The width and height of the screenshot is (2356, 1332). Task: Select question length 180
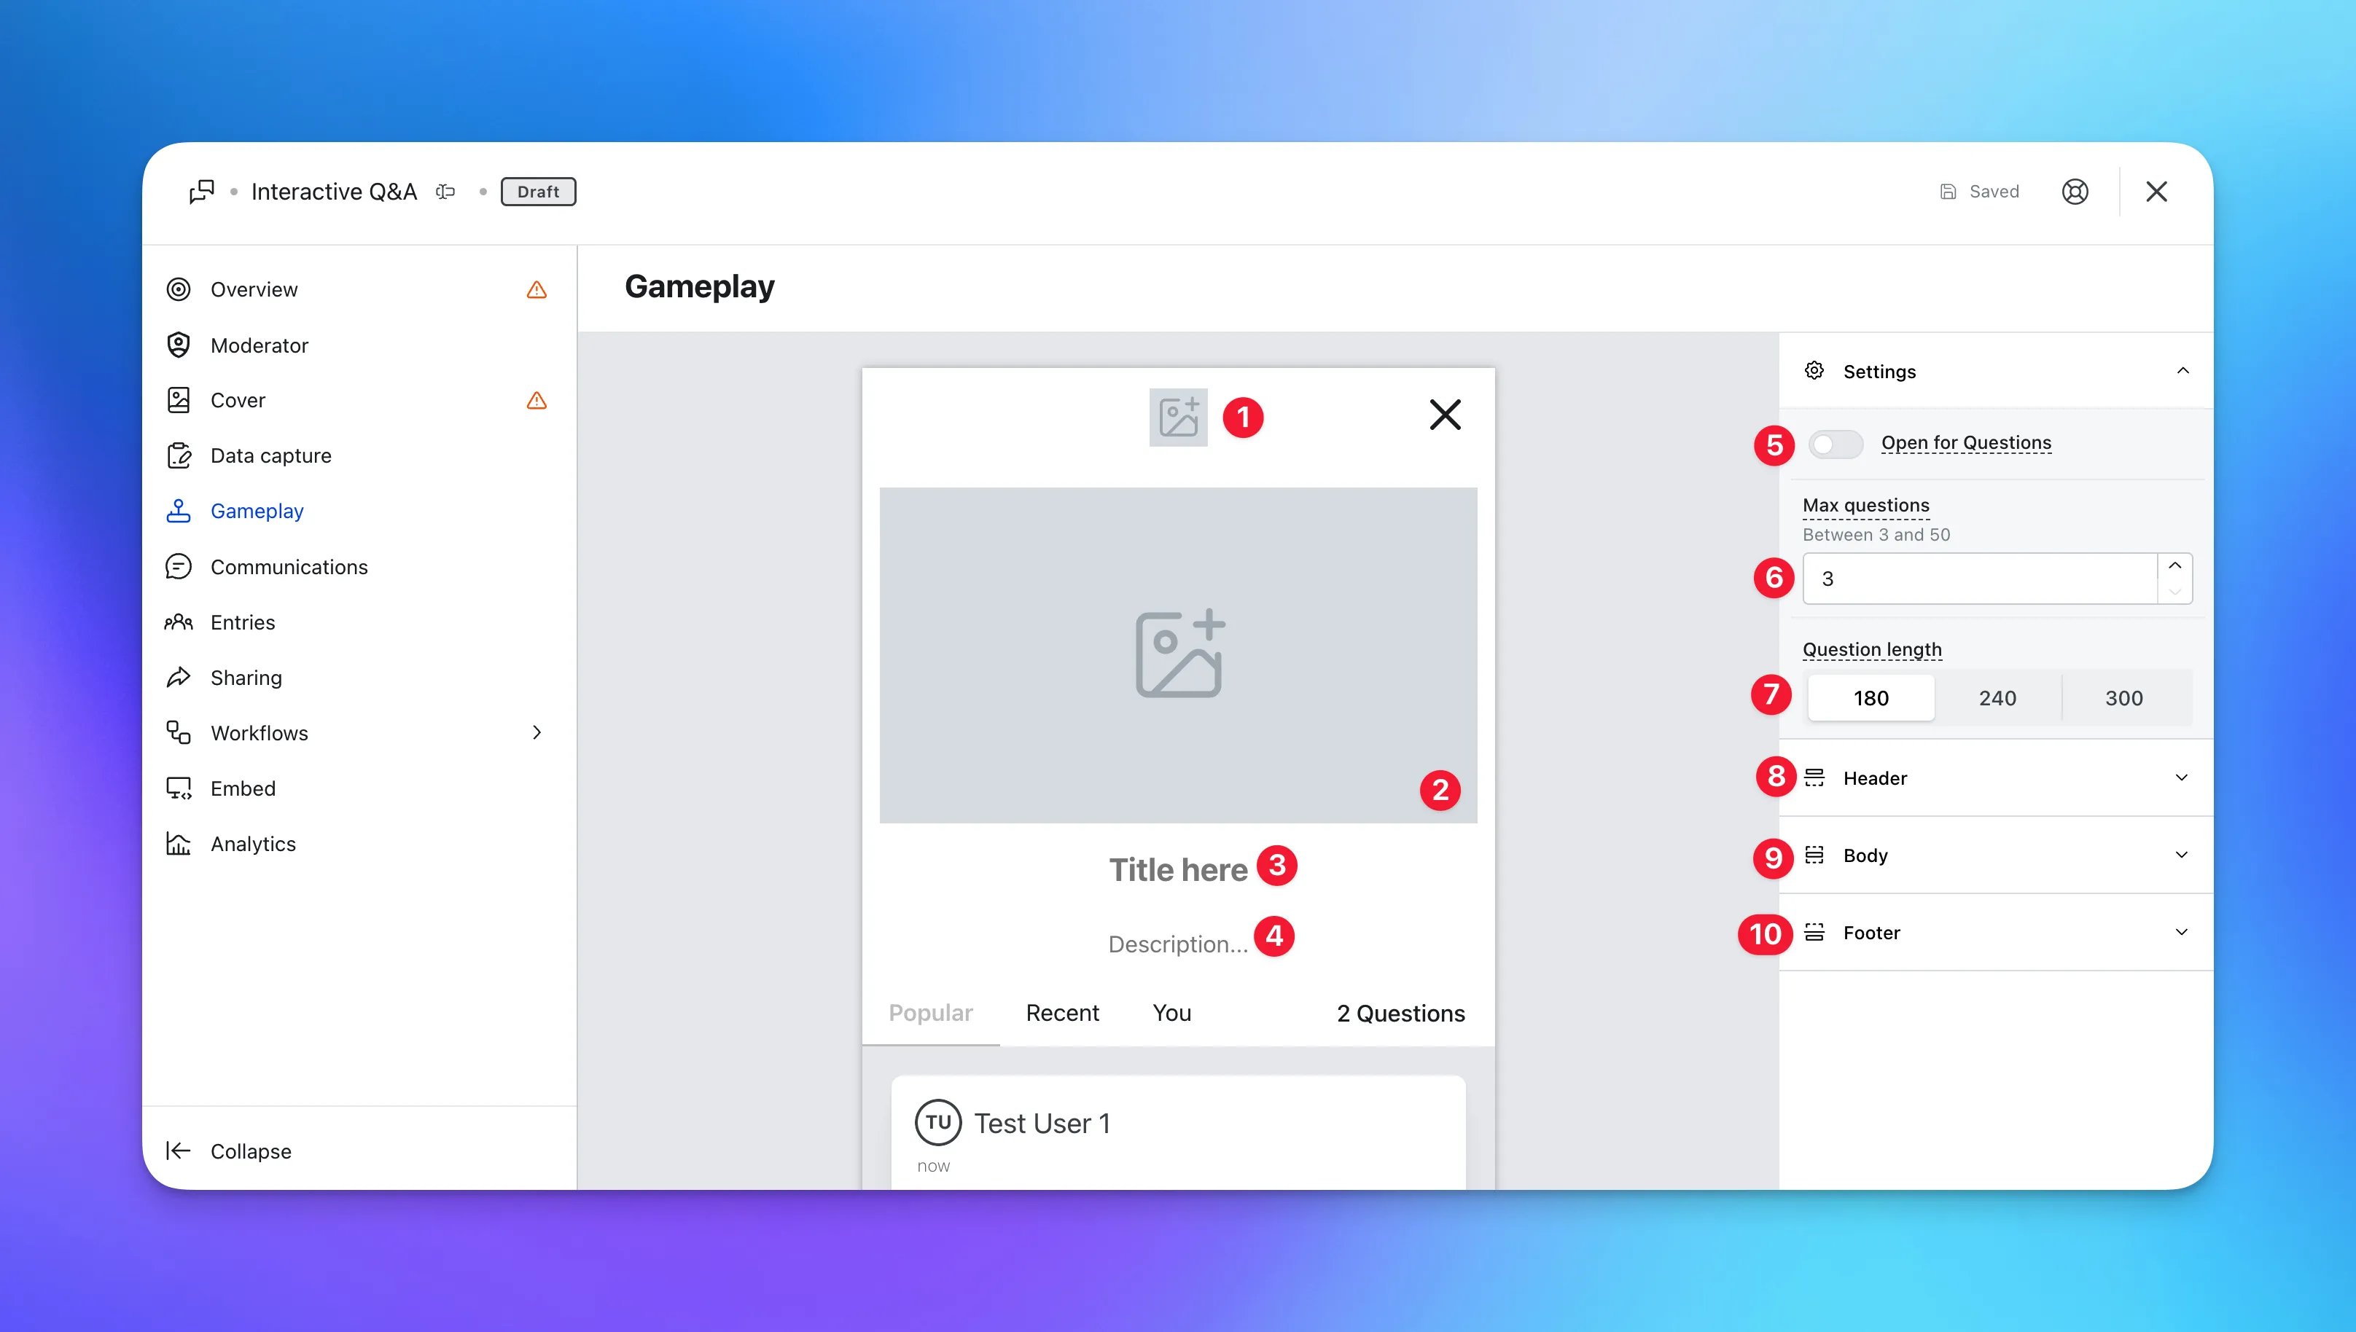click(1871, 698)
